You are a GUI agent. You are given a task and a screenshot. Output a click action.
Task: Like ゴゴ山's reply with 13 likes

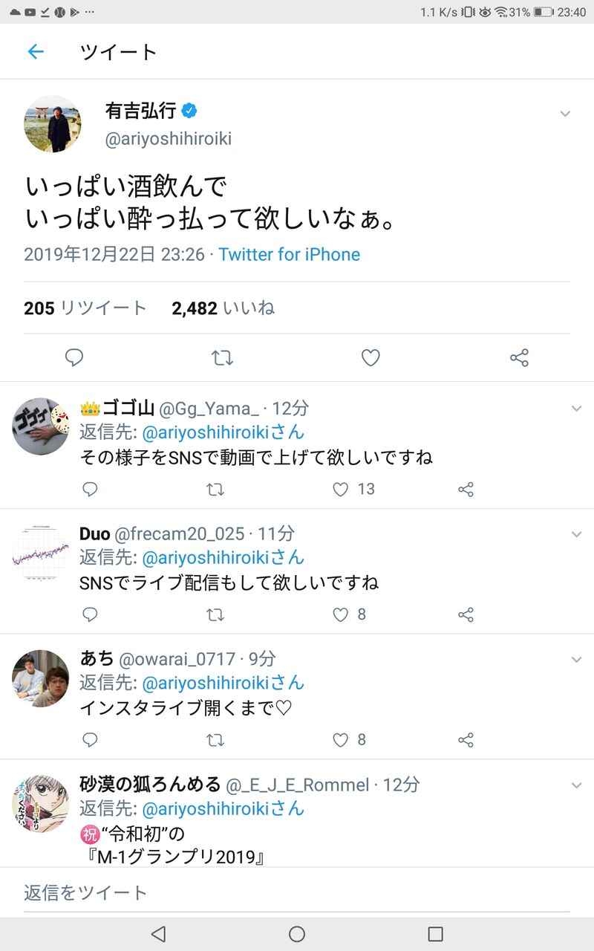[x=340, y=490]
